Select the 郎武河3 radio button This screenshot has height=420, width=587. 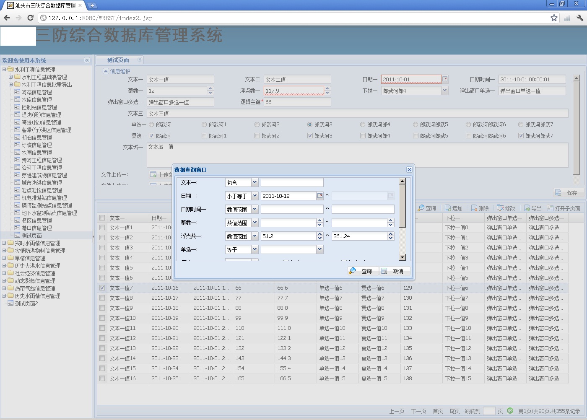(x=310, y=124)
